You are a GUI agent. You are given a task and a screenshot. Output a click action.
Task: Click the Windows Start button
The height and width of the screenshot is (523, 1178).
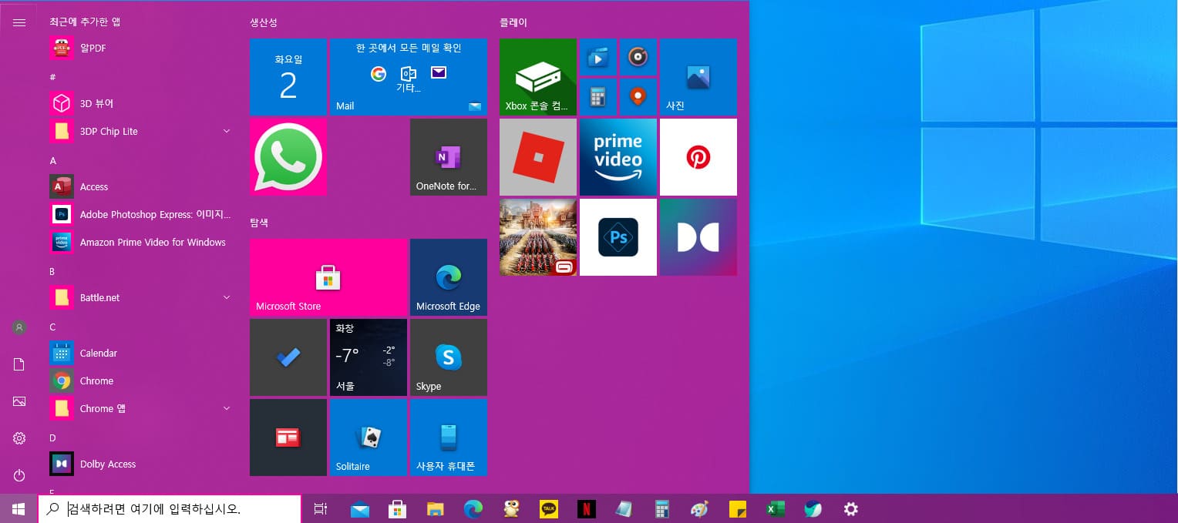pos(19,509)
